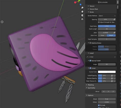Viewport: 121px width, 108px height.
Task: Uncheck the Normal Falloff checkbox
Action: click(90, 61)
